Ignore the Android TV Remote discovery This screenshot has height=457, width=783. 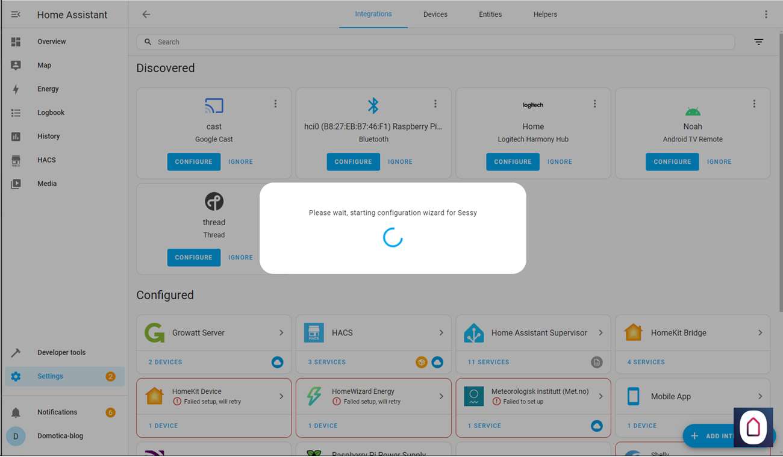point(719,162)
